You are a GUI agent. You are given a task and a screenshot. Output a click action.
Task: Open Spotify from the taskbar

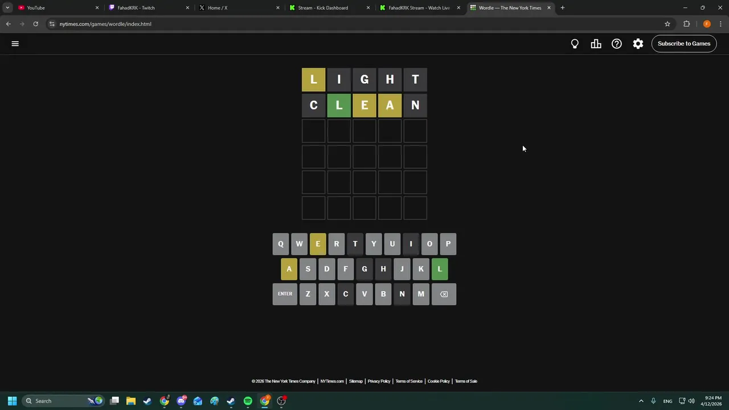point(248,401)
